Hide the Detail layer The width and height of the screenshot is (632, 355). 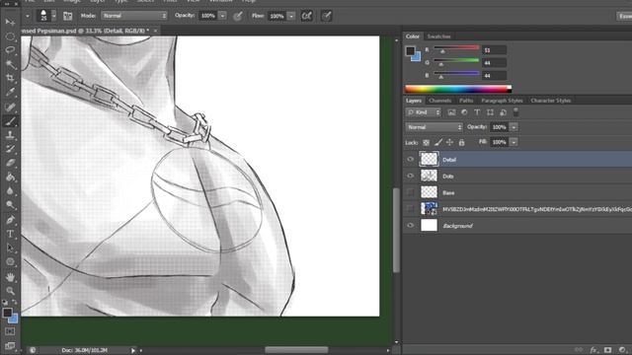point(411,160)
